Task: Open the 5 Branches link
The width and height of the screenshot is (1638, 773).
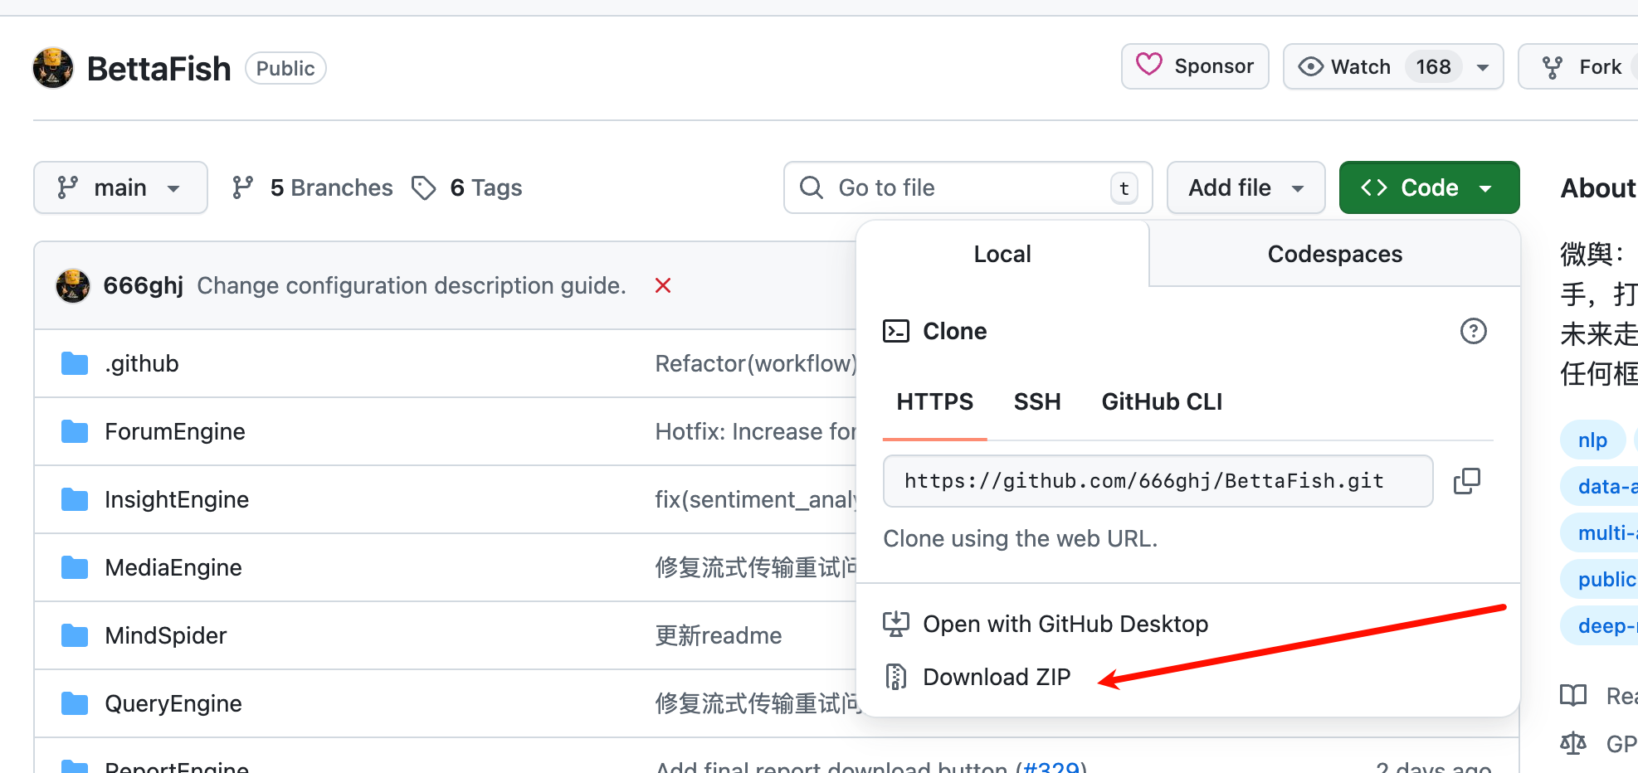Action: click(x=312, y=187)
